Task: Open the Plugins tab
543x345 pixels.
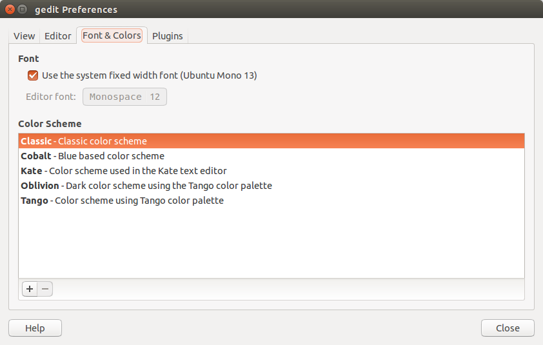Action: click(168, 36)
